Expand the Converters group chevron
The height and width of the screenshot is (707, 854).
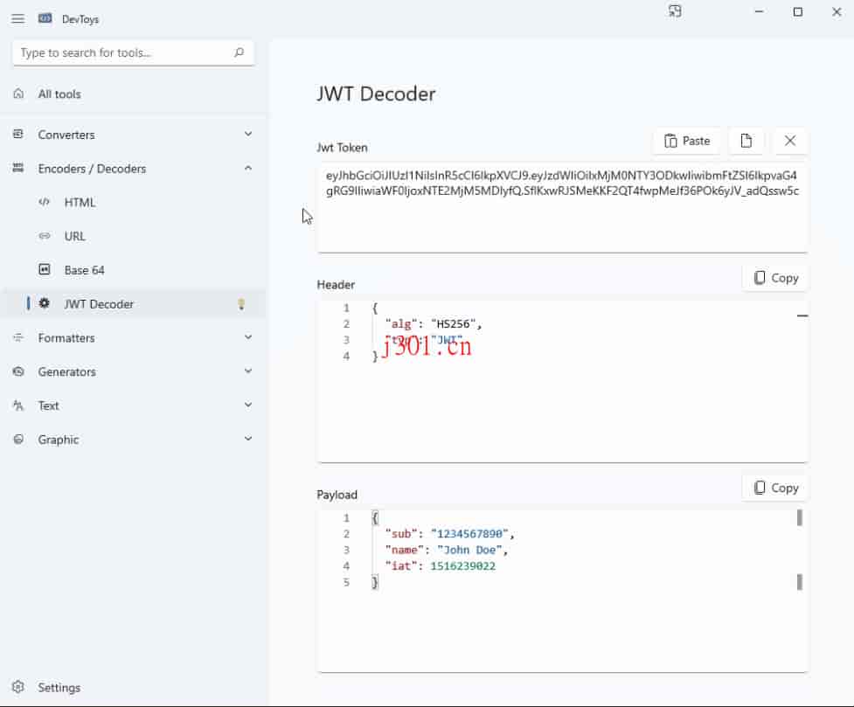(248, 134)
